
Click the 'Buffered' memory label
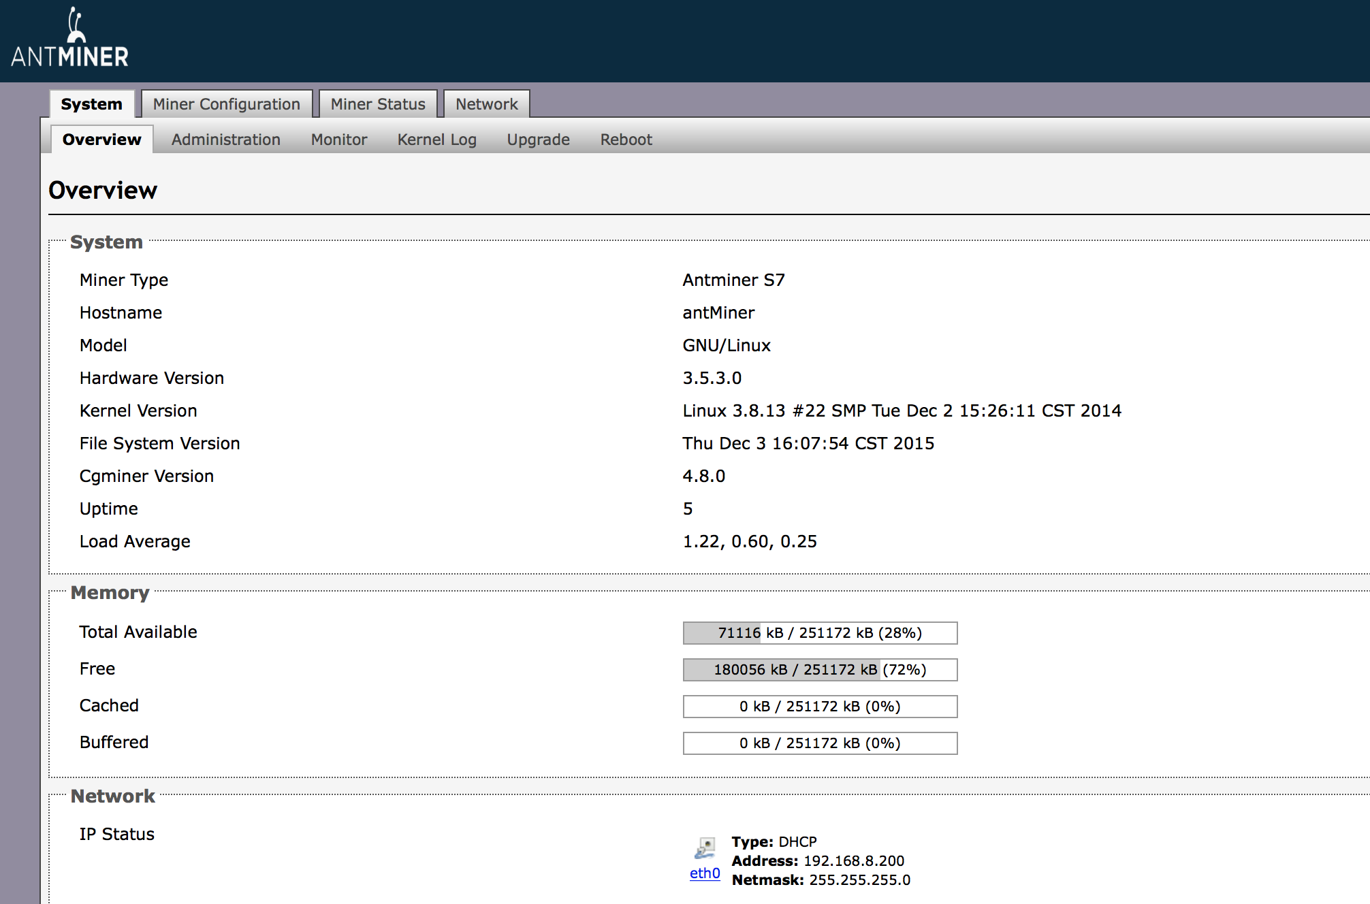tap(114, 743)
